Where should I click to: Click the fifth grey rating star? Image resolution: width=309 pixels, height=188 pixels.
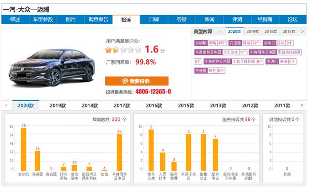(138, 50)
